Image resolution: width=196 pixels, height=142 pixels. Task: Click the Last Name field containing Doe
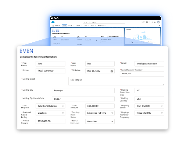tap(100, 64)
